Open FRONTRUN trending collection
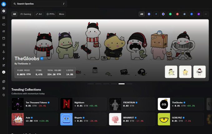 [132, 104]
